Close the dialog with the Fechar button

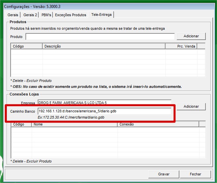point(196,174)
